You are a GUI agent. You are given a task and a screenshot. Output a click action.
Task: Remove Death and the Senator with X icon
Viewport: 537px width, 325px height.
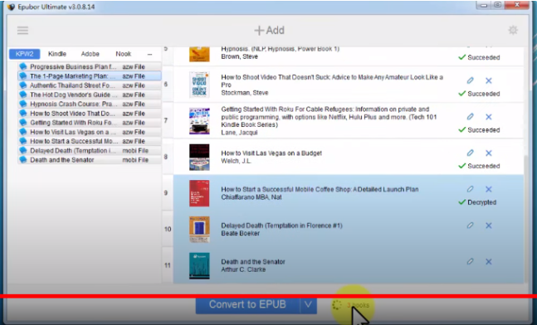click(489, 262)
